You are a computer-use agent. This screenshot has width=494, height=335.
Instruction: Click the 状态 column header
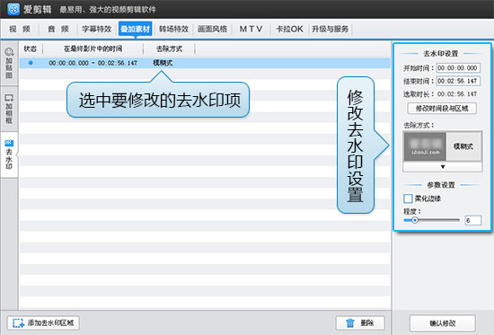point(31,48)
